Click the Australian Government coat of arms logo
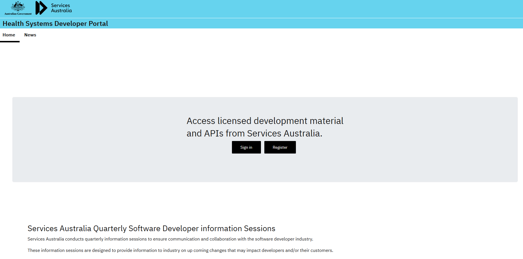 pyautogui.click(x=18, y=6)
